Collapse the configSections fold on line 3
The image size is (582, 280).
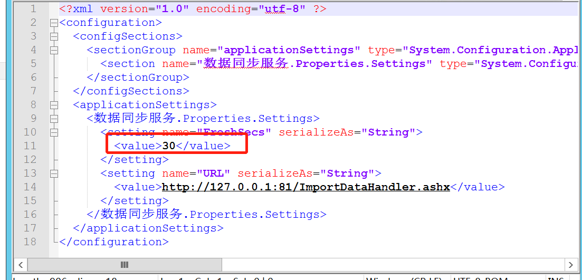(x=54, y=37)
